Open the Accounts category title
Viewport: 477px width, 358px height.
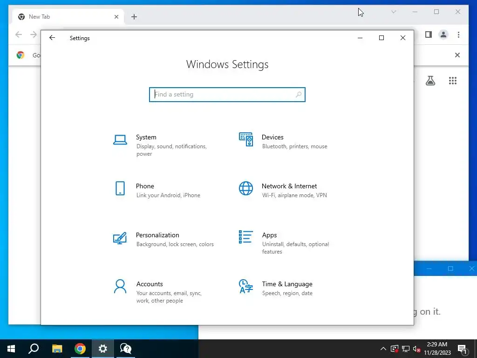click(x=150, y=284)
